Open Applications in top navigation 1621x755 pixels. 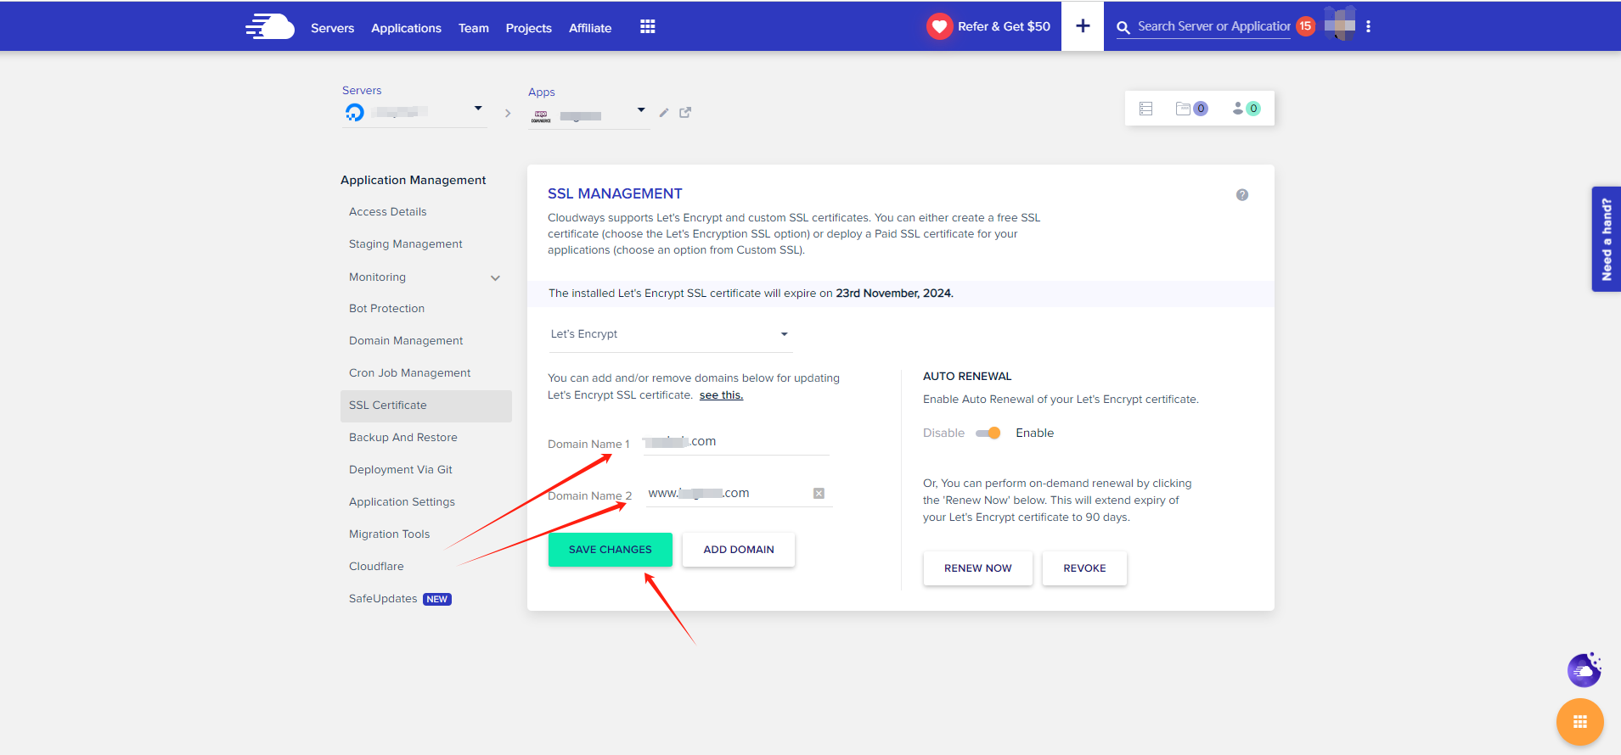(406, 28)
